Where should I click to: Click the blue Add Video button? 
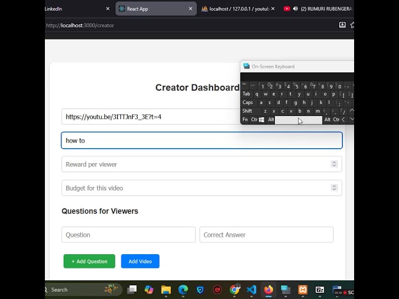pos(140,261)
